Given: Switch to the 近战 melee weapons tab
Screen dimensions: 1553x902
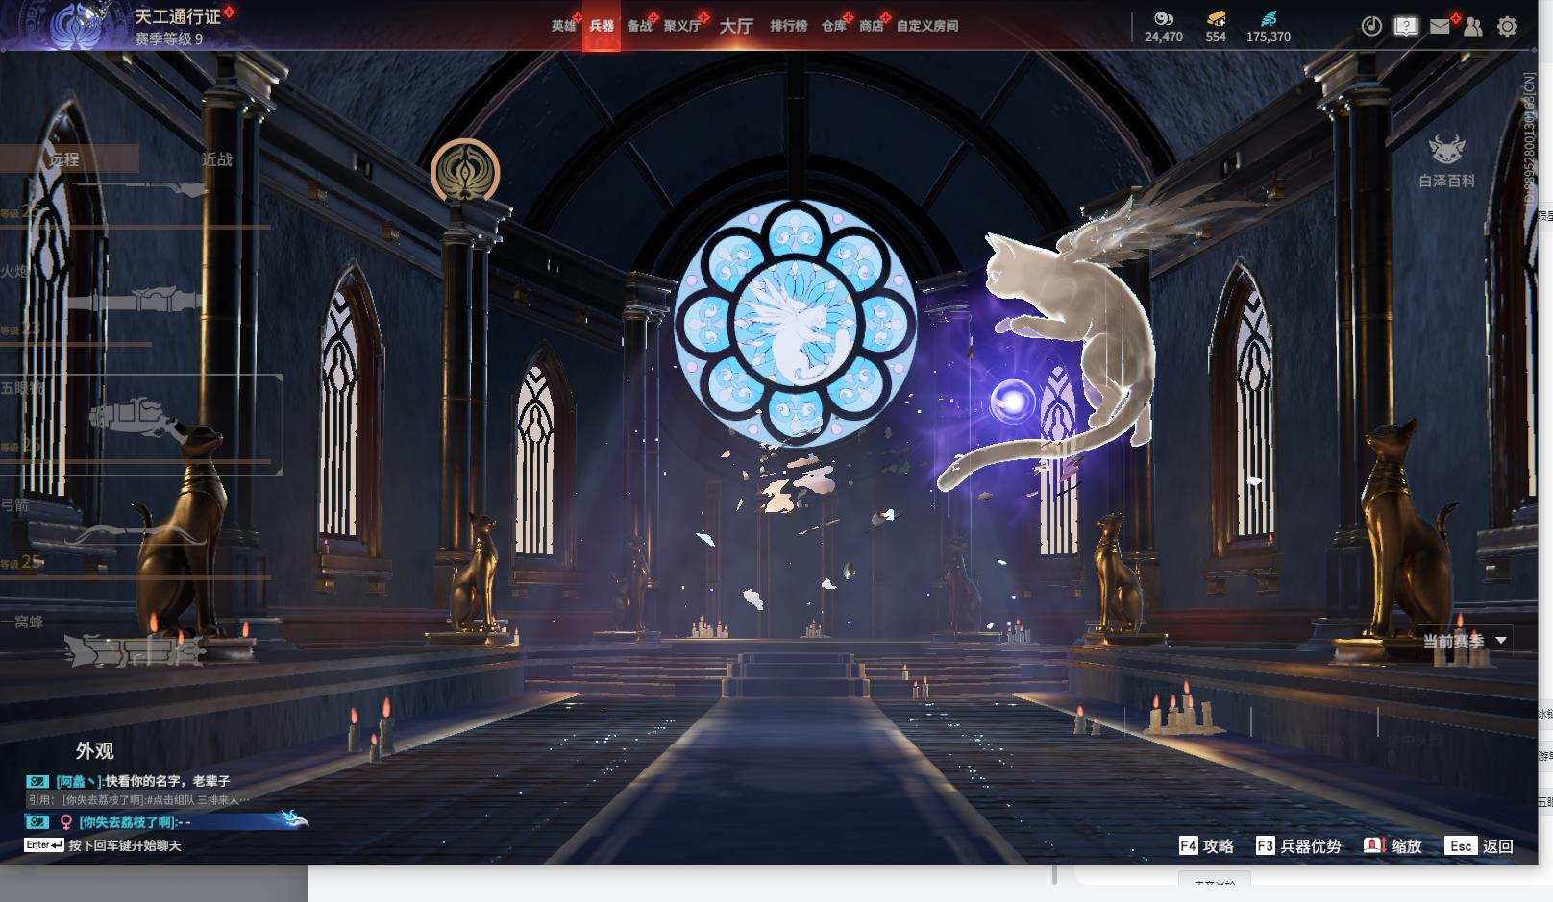Looking at the screenshot, I should click(x=216, y=159).
